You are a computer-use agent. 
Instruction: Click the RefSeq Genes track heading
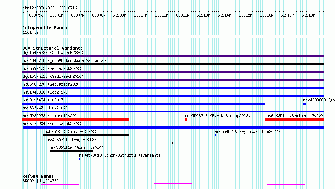click(38, 176)
